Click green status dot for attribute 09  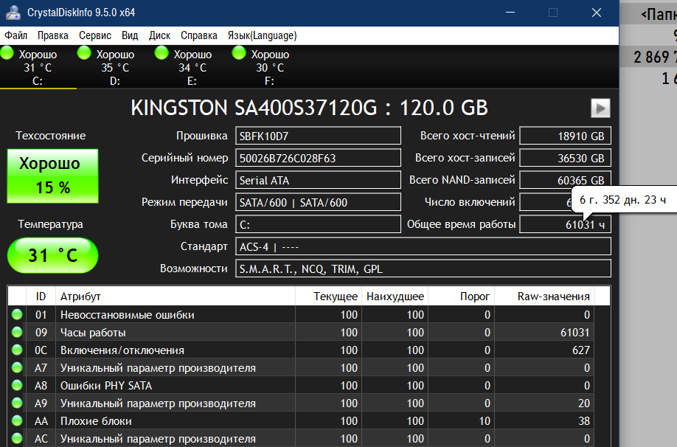point(17,332)
